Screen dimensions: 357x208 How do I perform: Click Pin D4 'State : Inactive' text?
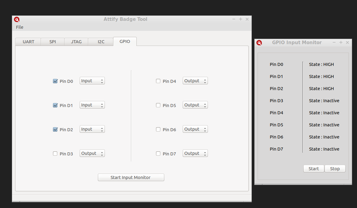[x=324, y=113]
